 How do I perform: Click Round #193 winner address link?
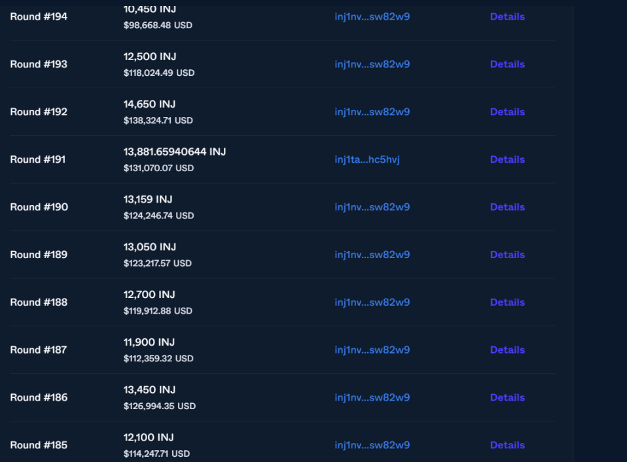[x=372, y=64]
